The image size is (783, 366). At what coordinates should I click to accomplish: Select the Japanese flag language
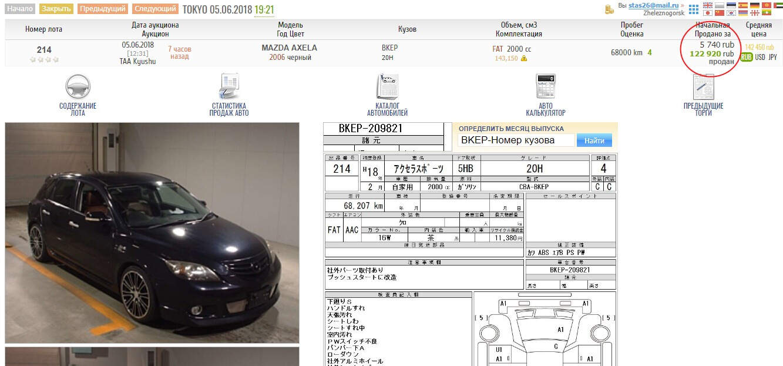(x=708, y=13)
